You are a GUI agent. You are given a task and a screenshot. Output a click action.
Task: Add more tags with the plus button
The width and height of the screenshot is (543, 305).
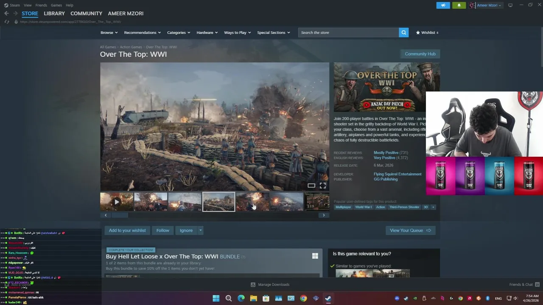coord(433,207)
